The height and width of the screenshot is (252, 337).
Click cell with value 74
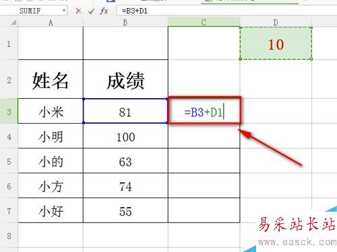(x=125, y=185)
